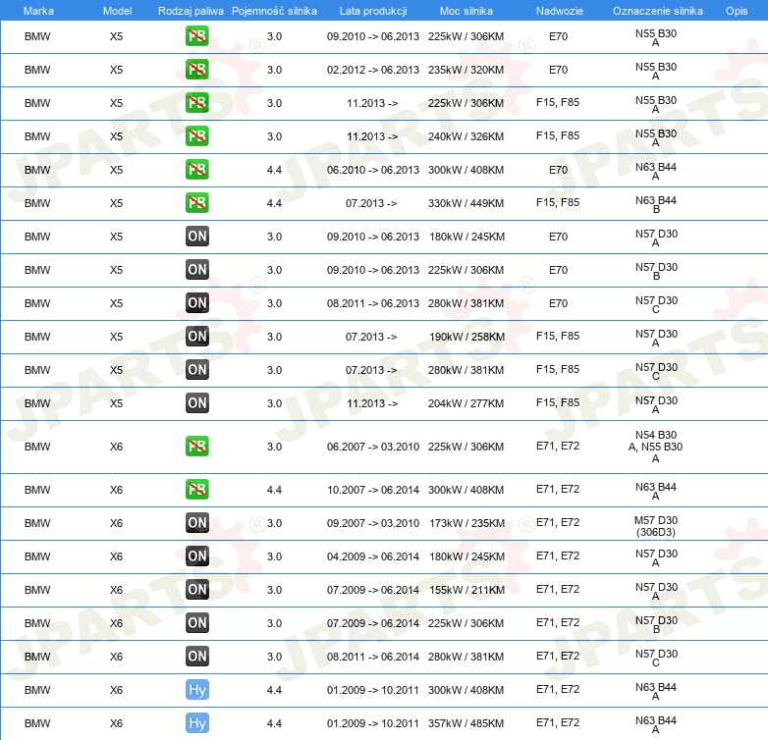768x740 pixels.
Task: Click the Nadwozie column header
Action: 560,11
